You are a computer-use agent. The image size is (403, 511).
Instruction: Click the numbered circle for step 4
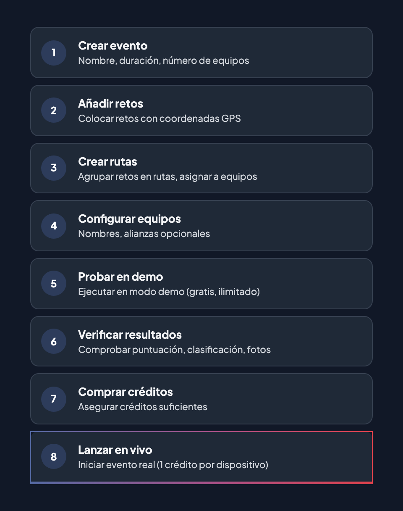(53, 226)
